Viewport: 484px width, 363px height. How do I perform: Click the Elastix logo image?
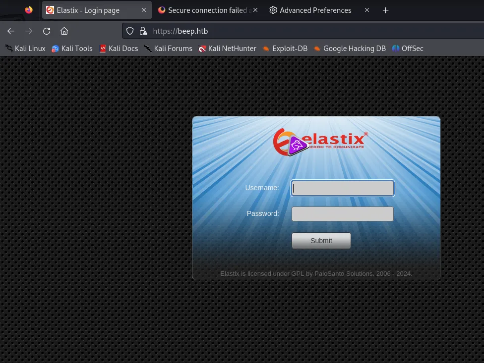coord(320,142)
